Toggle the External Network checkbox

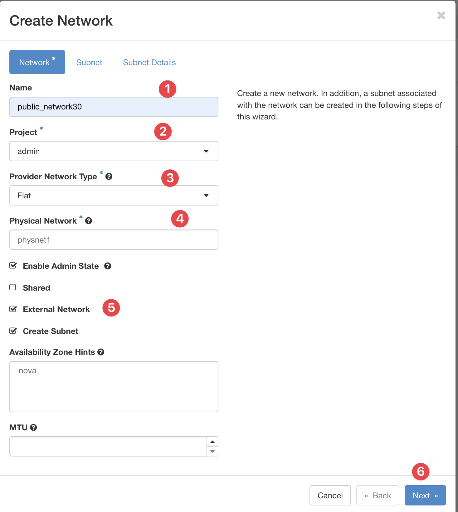point(13,309)
